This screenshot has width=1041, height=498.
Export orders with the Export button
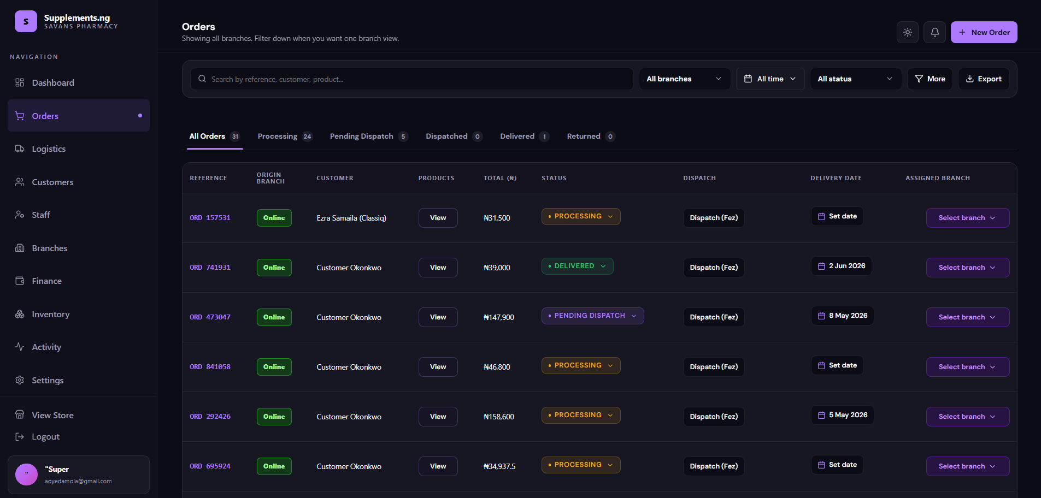pyautogui.click(x=984, y=79)
